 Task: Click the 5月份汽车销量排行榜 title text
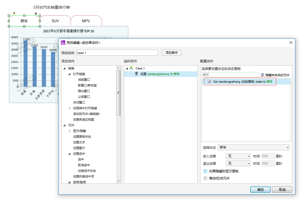coord(52,7)
